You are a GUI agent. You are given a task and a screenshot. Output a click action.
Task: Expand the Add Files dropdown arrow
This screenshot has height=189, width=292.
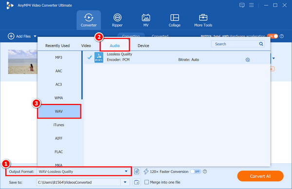point(35,36)
